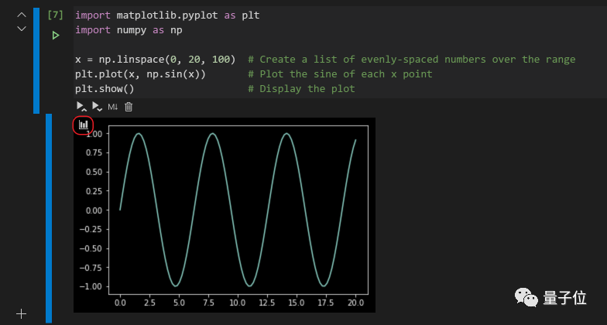Click the [7] execution count label
The image size is (607, 325).
pos(55,15)
